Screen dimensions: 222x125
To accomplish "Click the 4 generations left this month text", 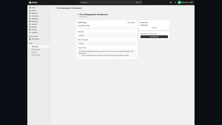I will (x=148, y=34).
